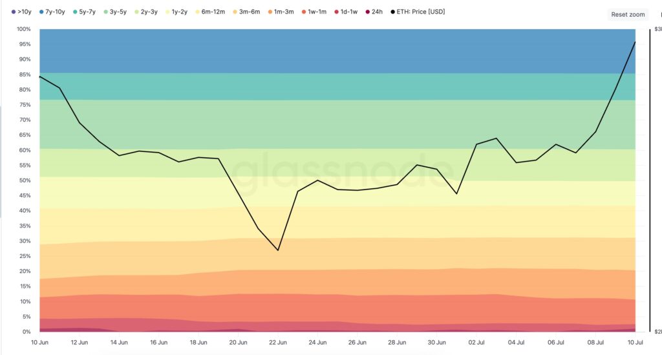662x355 pixels.
Task: Click the price line low at 22 Jun
Action: point(278,250)
